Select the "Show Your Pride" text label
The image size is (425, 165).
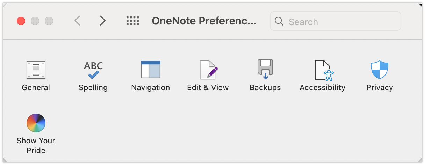tap(36, 145)
